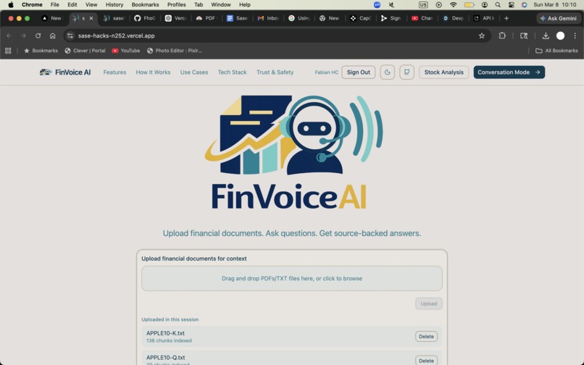Open Spotlight search icon
Viewport: 584px width, 365px height.
tap(498, 5)
